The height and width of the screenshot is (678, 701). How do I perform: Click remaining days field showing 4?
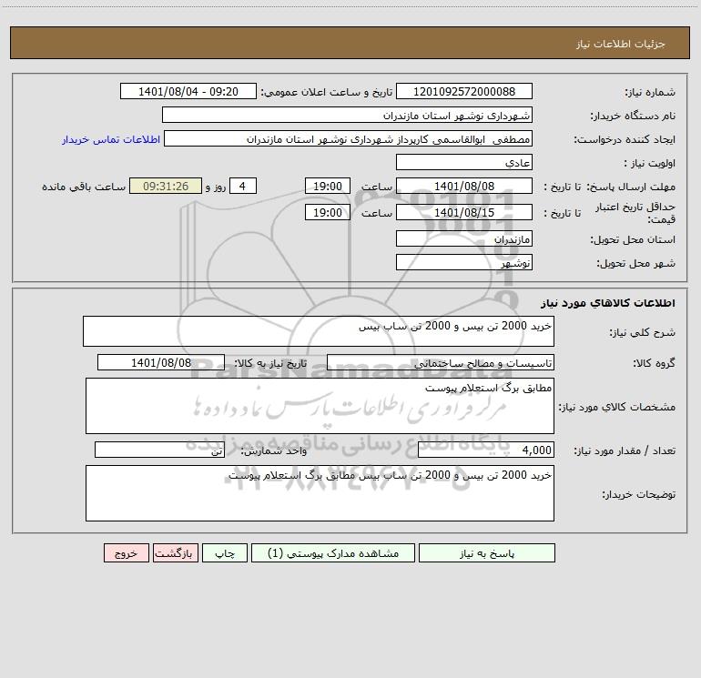[243, 186]
